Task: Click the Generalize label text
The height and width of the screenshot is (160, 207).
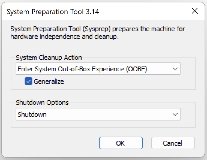Action: [49, 81]
